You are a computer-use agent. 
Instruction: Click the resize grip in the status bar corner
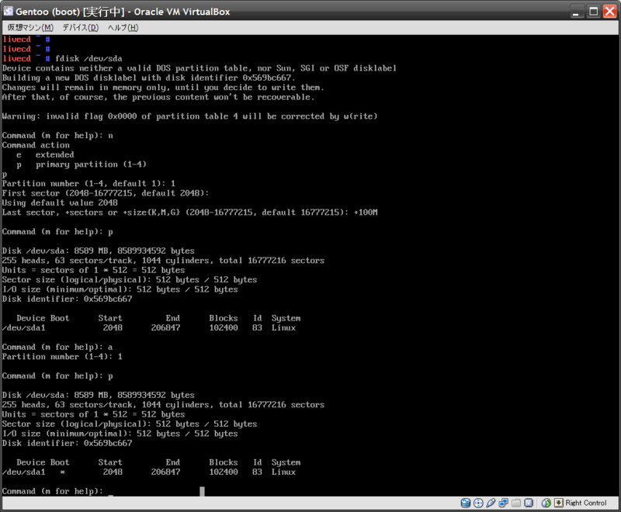pos(615,505)
